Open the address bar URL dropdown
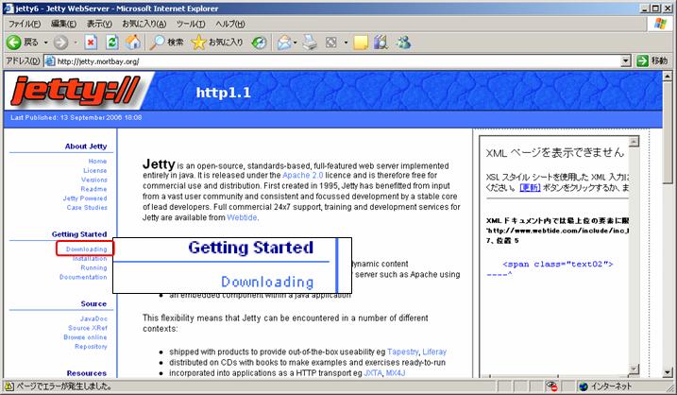Image resolution: width=677 pixels, height=395 pixels. [x=626, y=61]
